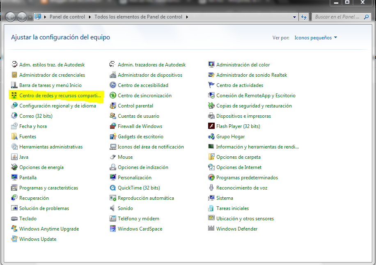Viewport: 376px width, 265px height.
Task: Open Copias de seguridad y restauración
Action: [x=254, y=106]
